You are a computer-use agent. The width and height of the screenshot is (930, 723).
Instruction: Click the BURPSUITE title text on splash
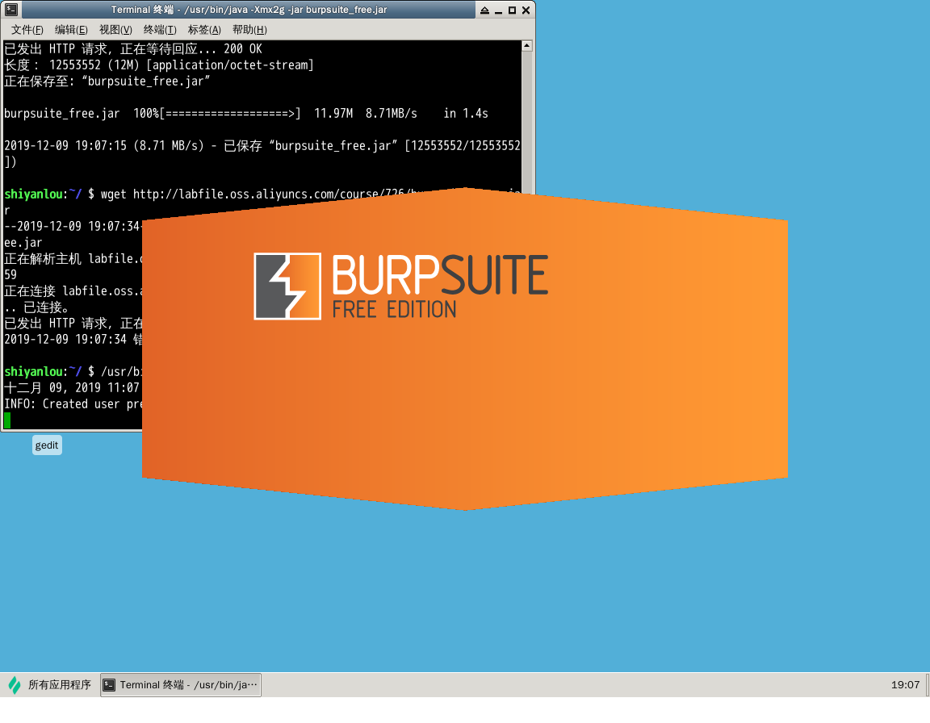(x=440, y=275)
